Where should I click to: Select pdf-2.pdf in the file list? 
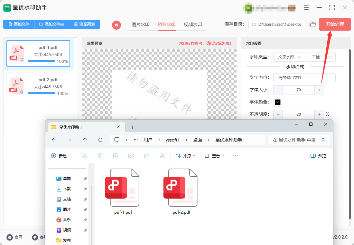point(38,86)
